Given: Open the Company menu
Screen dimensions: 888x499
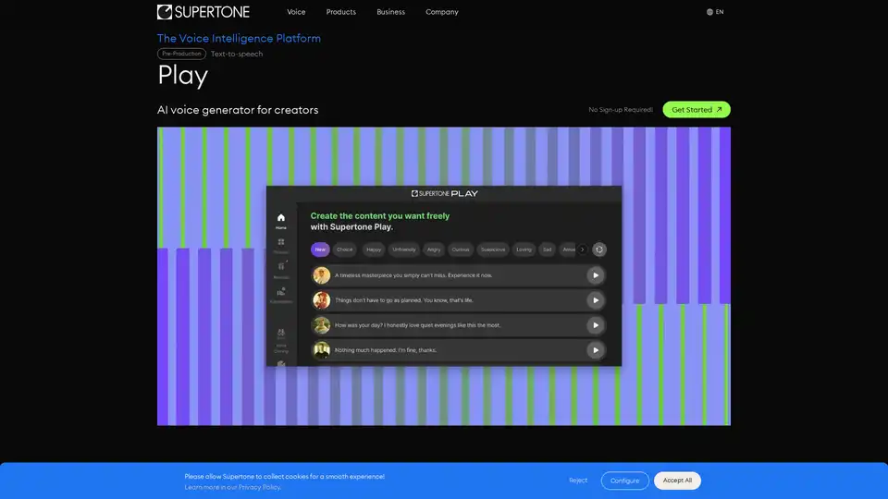Looking at the screenshot, I should coord(441,12).
